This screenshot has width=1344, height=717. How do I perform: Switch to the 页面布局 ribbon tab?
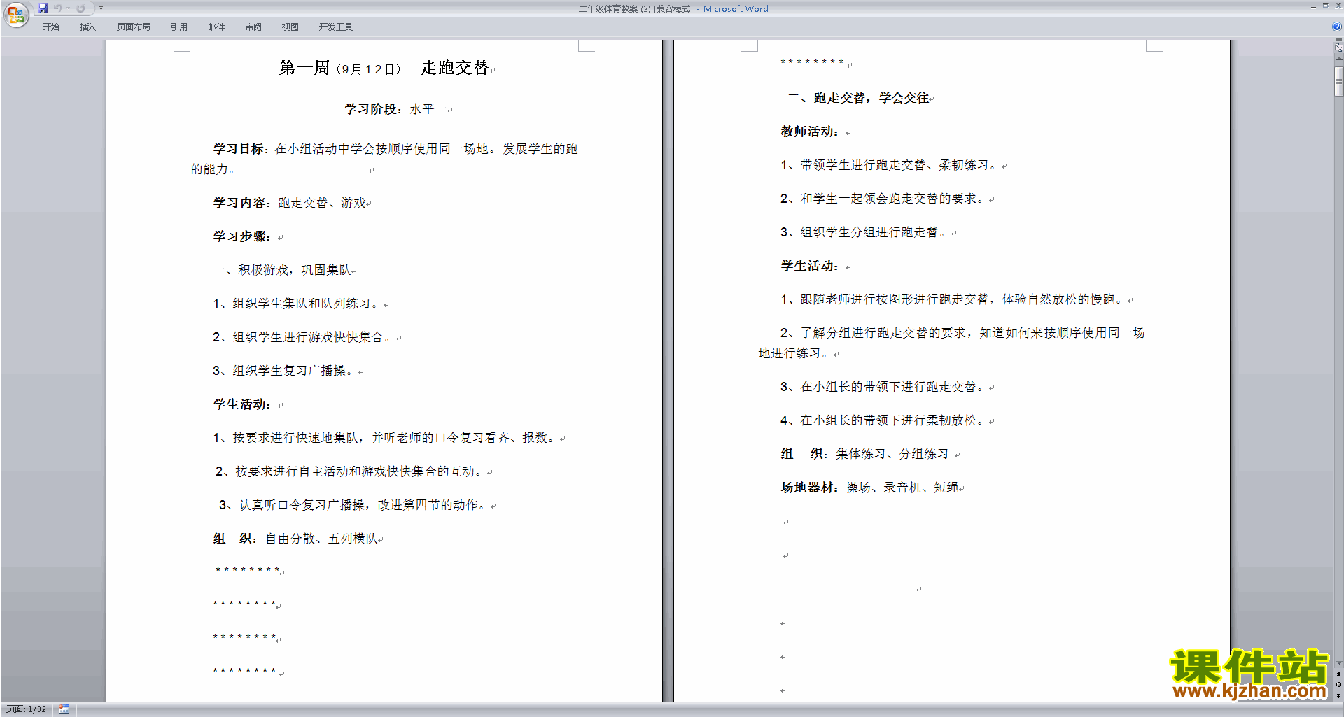click(x=134, y=27)
